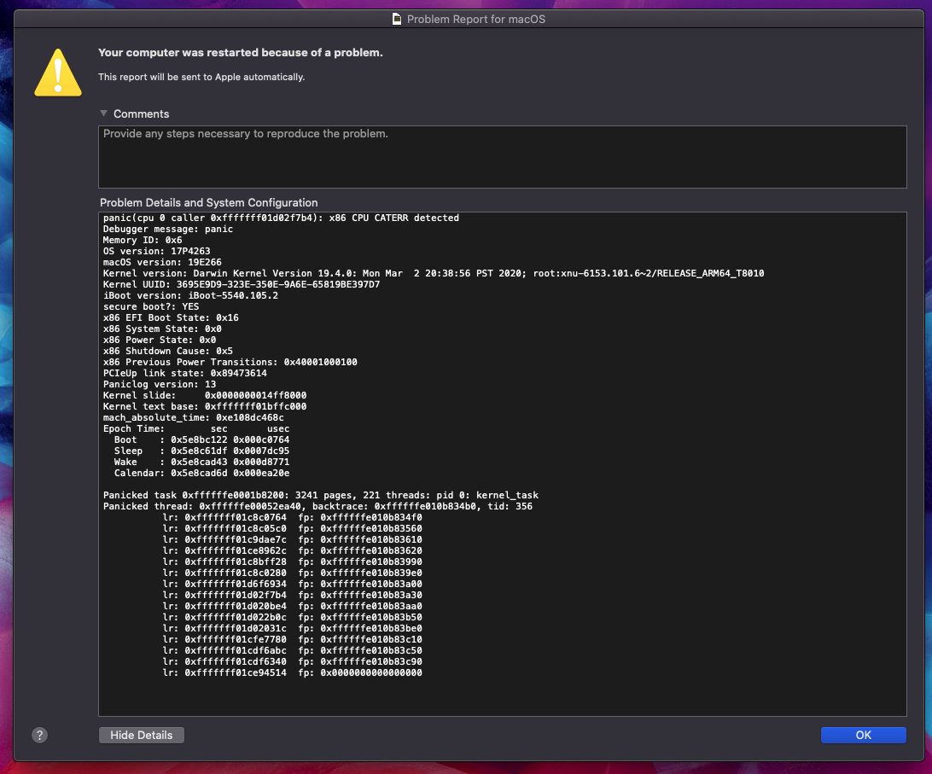
Task: Click 'iBoot version: iBoot-5540.105.2' line
Action: coord(190,295)
